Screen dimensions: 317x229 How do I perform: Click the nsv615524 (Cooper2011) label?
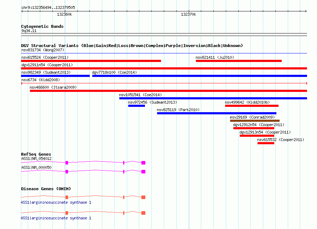[x=45, y=57]
